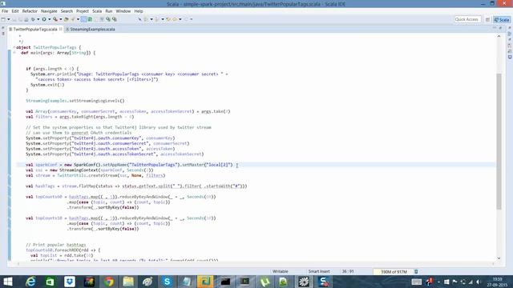The height and width of the screenshot is (288, 513).
Task: Open Google Chrome from the taskbar
Action: tap(109, 282)
